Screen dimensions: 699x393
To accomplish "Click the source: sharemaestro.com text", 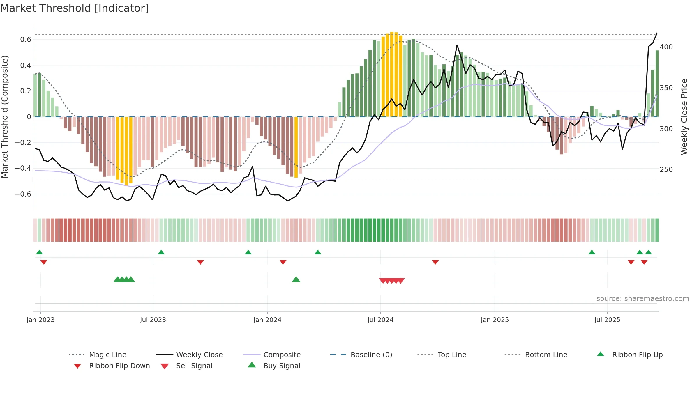I will [643, 298].
